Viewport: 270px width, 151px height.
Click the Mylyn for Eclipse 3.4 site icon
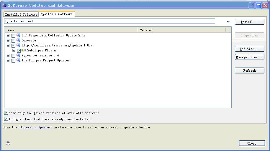point(18,55)
